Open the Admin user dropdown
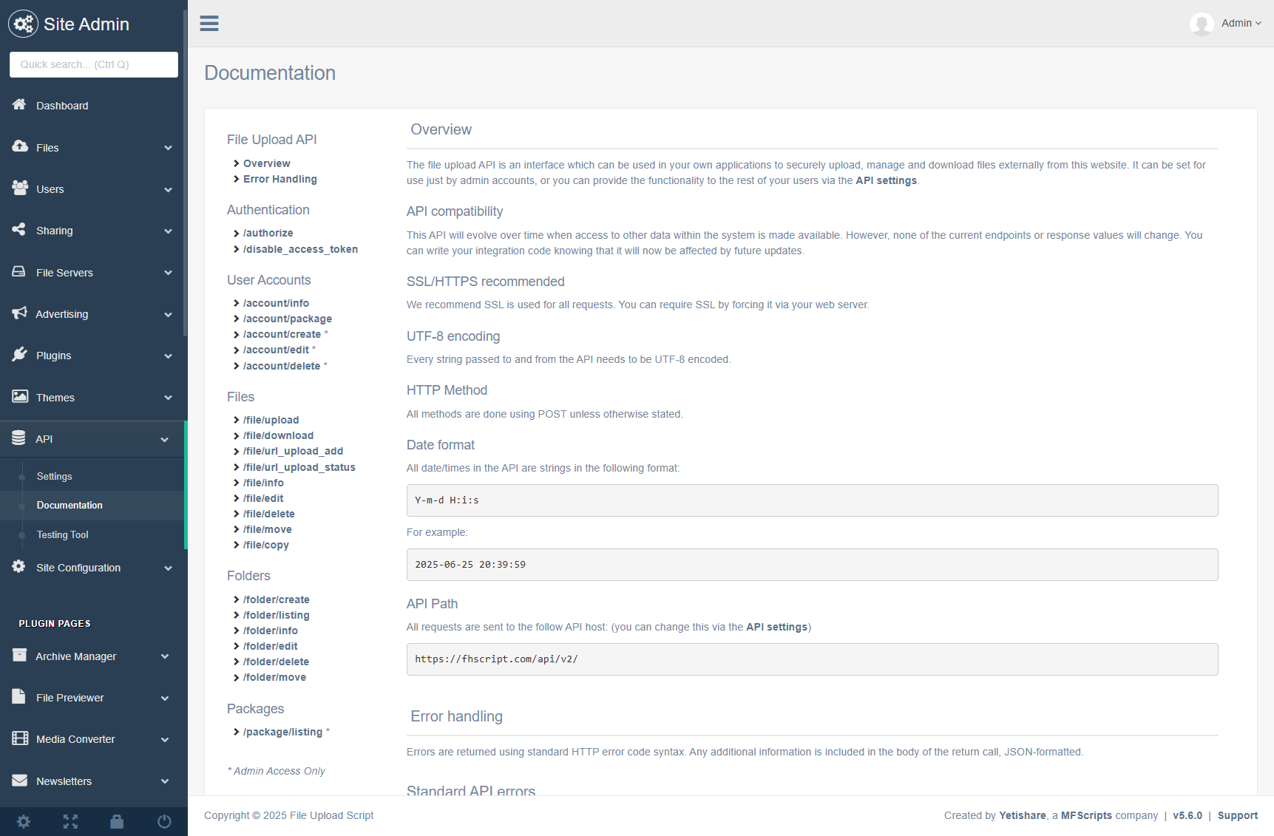The height and width of the screenshot is (836, 1274). point(1241,24)
